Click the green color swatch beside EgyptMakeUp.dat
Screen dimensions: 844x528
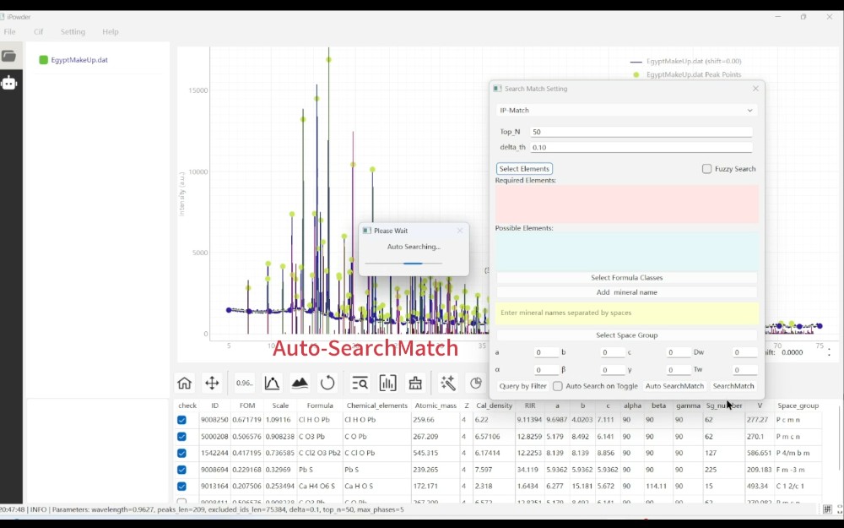[44, 60]
